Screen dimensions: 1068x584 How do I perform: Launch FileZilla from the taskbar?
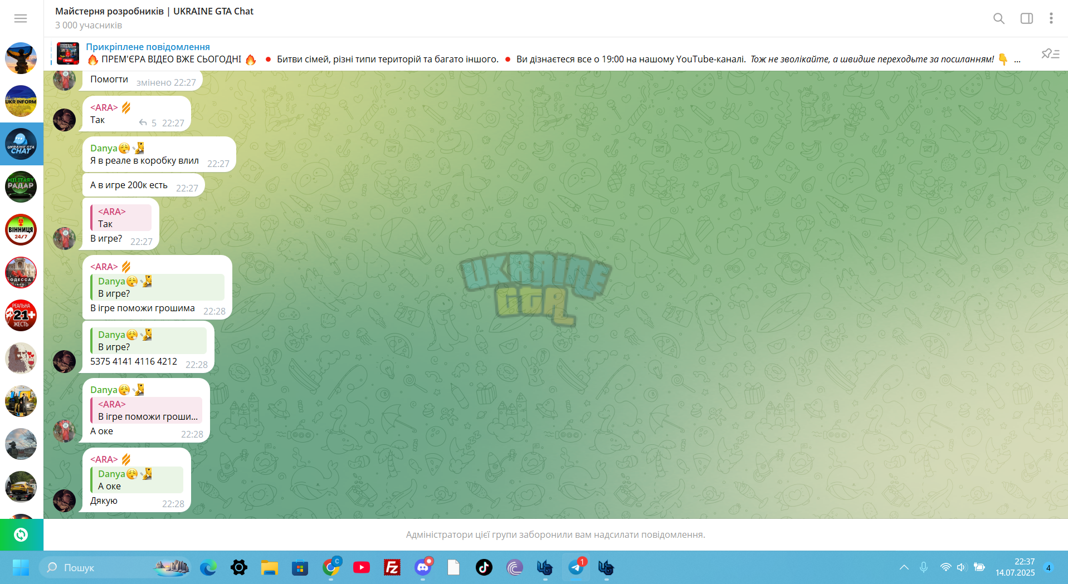(392, 567)
